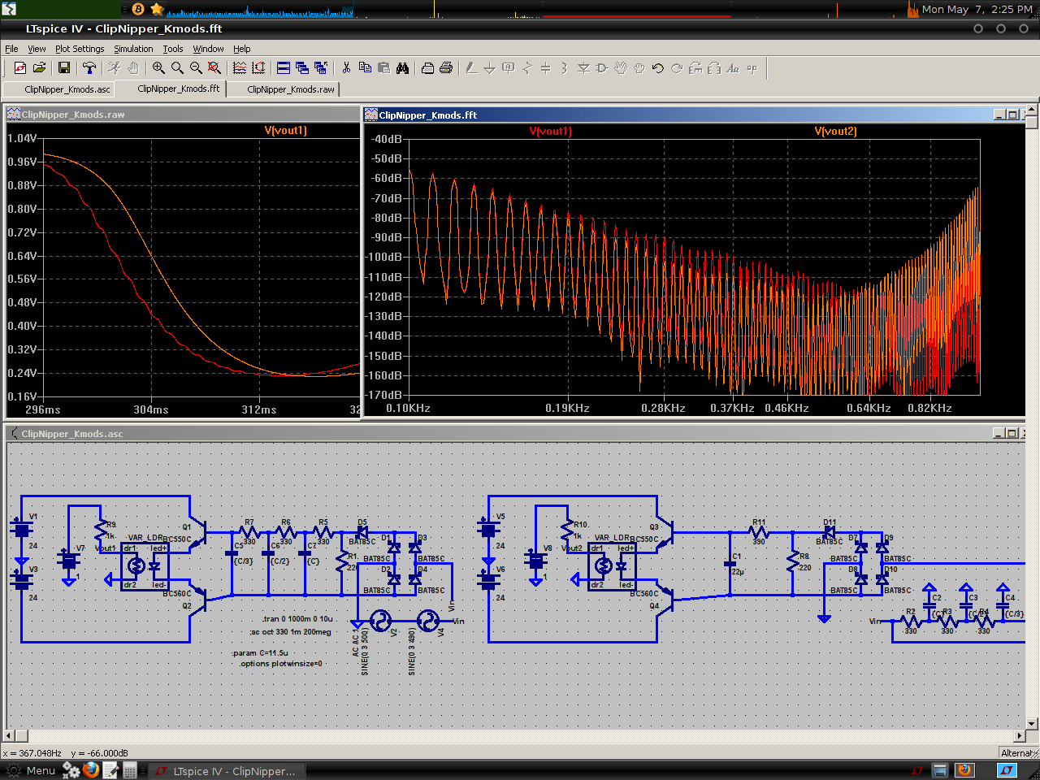1040x780 pixels.
Task: Click V(vout1) trace label in raw plot
Action: pyautogui.click(x=285, y=130)
